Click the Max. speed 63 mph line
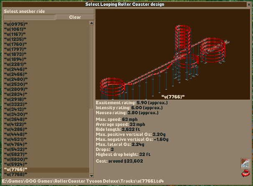 [116, 119]
